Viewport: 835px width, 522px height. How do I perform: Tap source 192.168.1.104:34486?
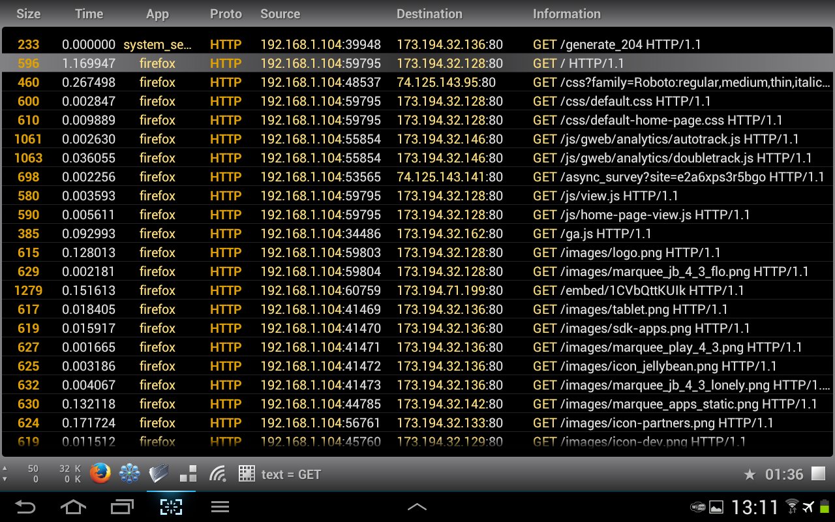tap(320, 234)
